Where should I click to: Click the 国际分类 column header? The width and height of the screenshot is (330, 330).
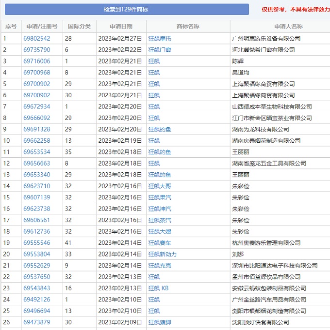pos(80,27)
